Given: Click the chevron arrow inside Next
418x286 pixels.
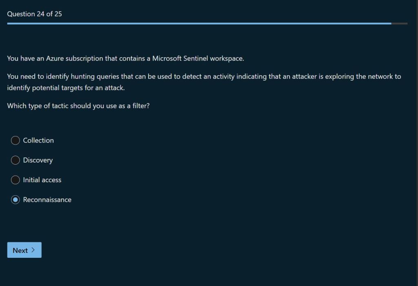Looking at the screenshot, I should 33,250.
